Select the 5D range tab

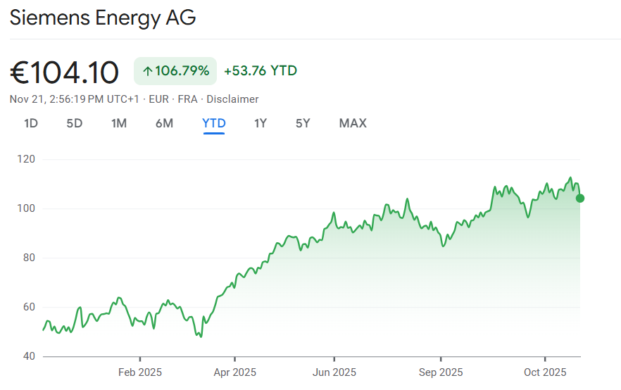coord(75,123)
